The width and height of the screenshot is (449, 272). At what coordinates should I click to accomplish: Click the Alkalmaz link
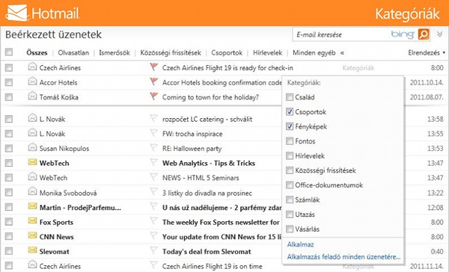(x=300, y=244)
